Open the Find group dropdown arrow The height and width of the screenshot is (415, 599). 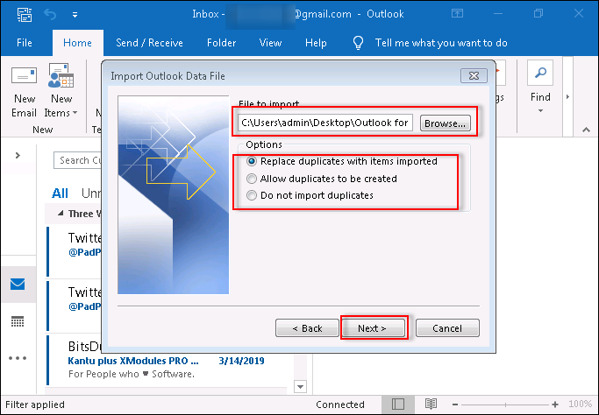(540, 111)
